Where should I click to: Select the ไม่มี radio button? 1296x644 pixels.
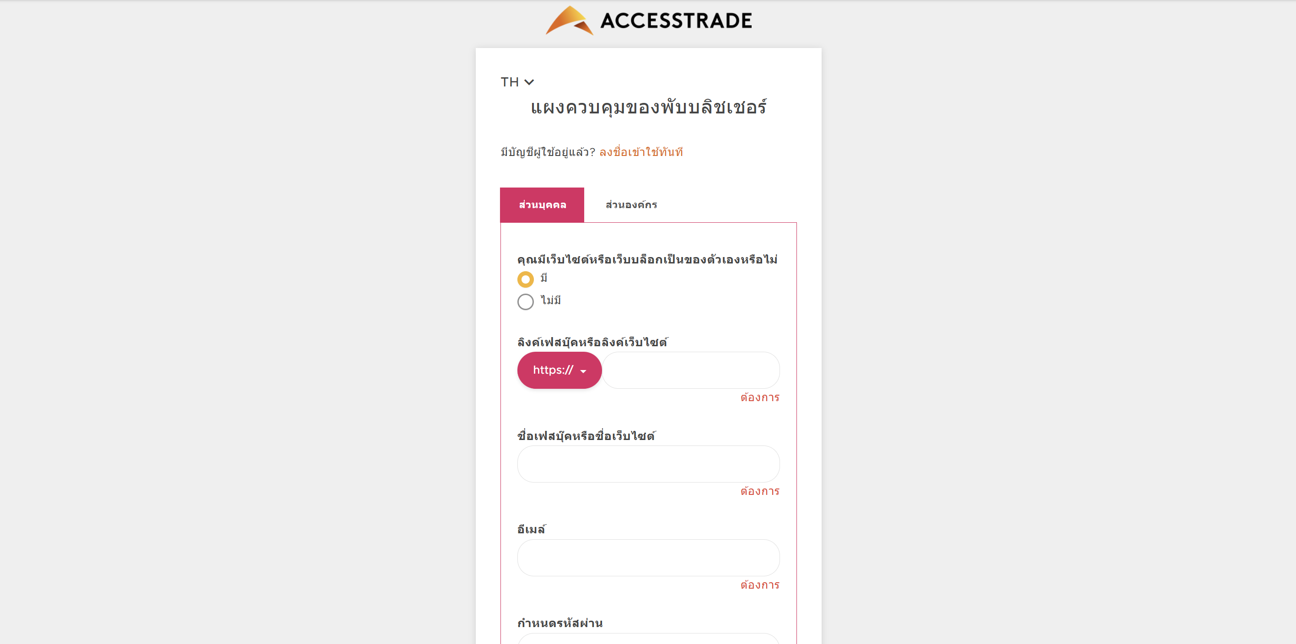click(x=525, y=302)
